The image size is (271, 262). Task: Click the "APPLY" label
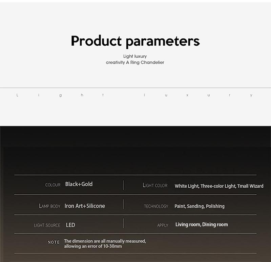[x=163, y=225]
